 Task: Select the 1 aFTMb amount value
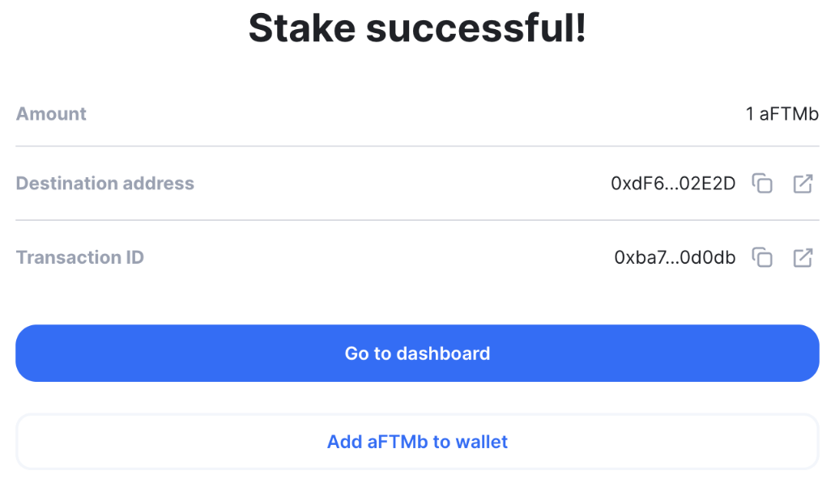(x=782, y=114)
